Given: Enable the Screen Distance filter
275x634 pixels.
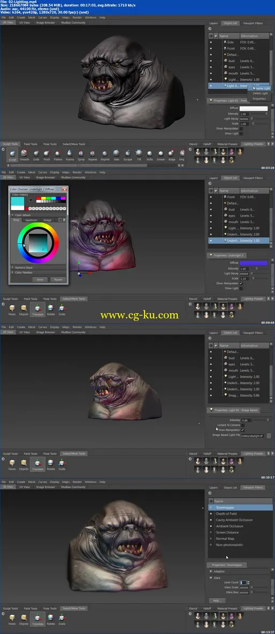Looking at the screenshot, I should tap(211, 532).
